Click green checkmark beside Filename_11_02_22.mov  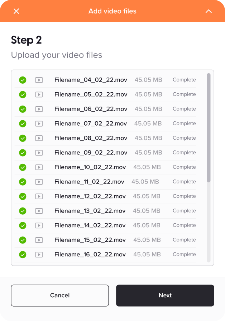[x=23, y=182]
